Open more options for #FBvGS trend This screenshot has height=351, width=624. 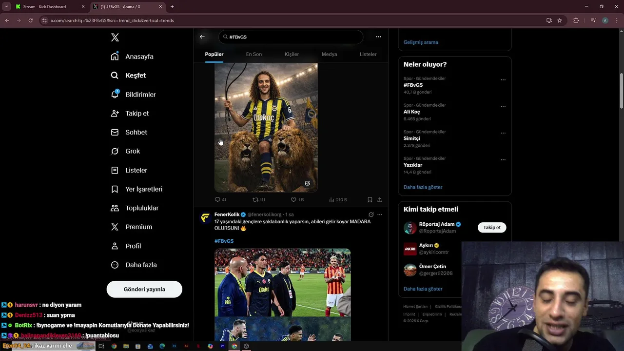(x=503, y=80)
